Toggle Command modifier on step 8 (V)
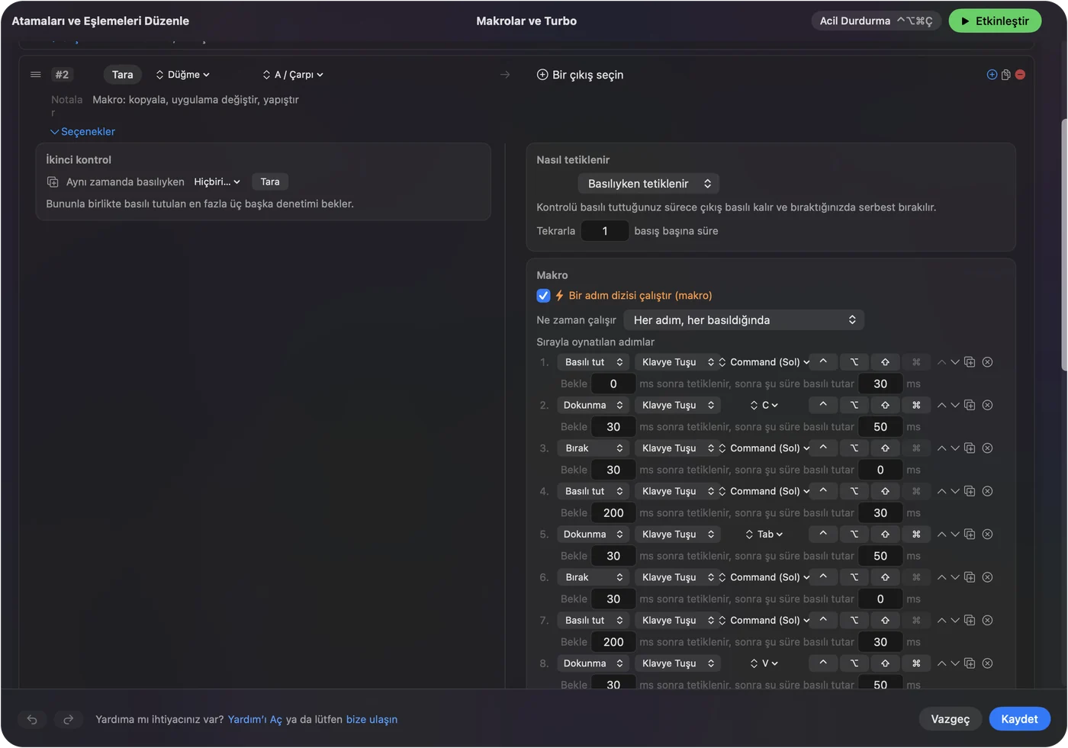 click(x=916, y=663)
